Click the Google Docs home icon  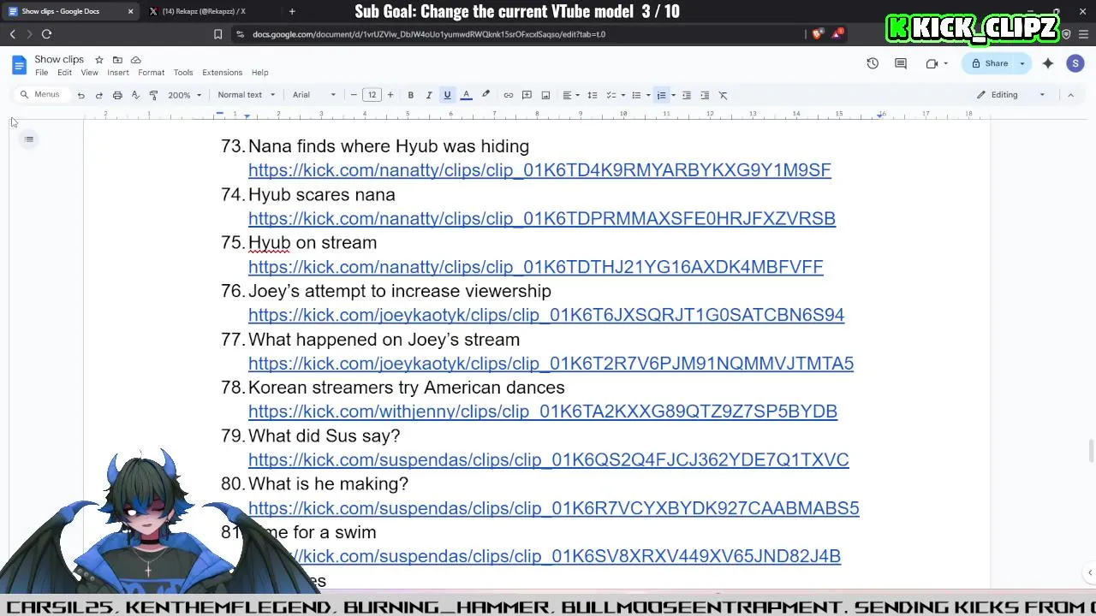coord(19,66)
